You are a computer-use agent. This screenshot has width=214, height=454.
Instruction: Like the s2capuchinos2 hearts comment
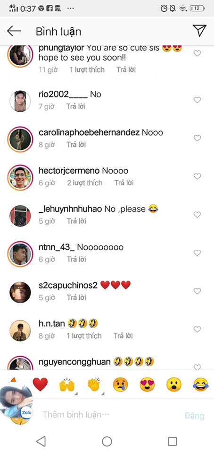[x=197, y=291]
